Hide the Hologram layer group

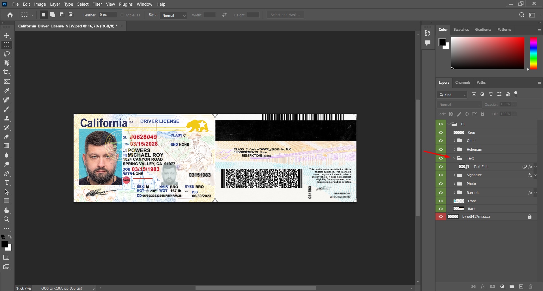pos(441,149)
